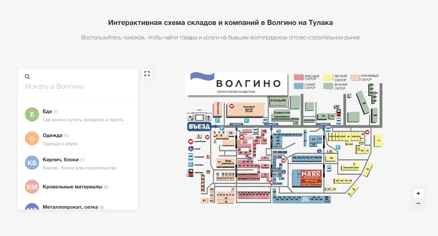The image size is (438, 236).
Task: Select orange building 10 on map
Action: [x=231, y=133]
